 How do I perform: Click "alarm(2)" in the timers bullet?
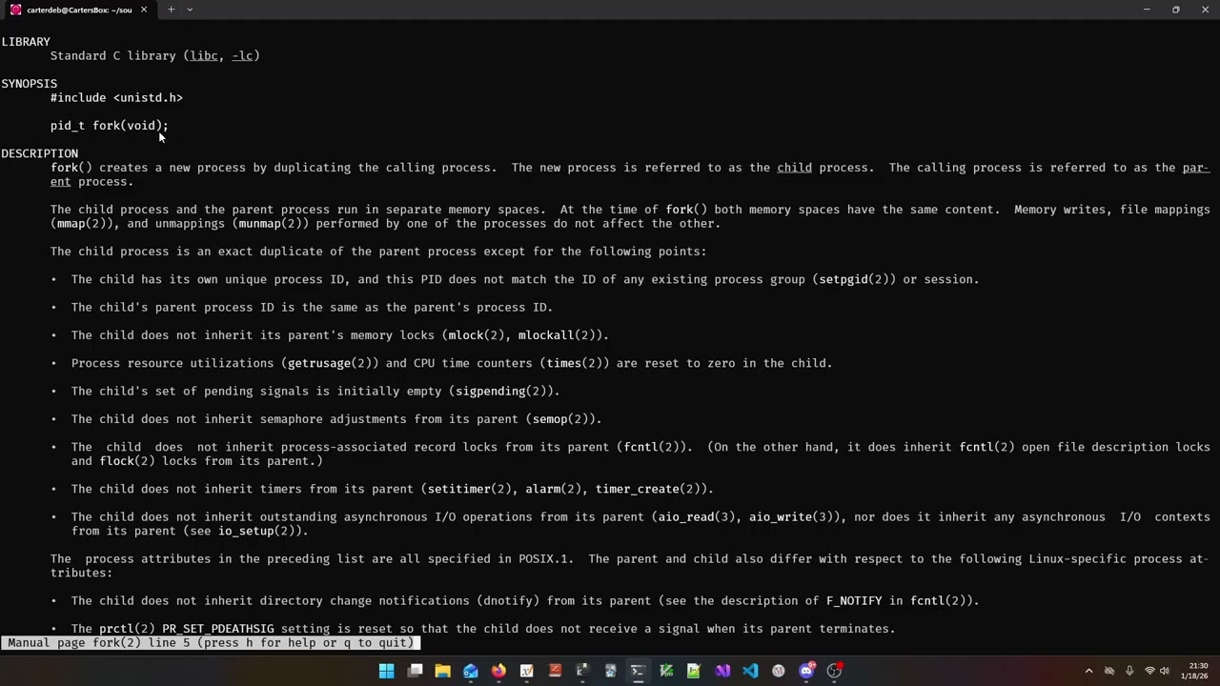click(x=553, y=490)
